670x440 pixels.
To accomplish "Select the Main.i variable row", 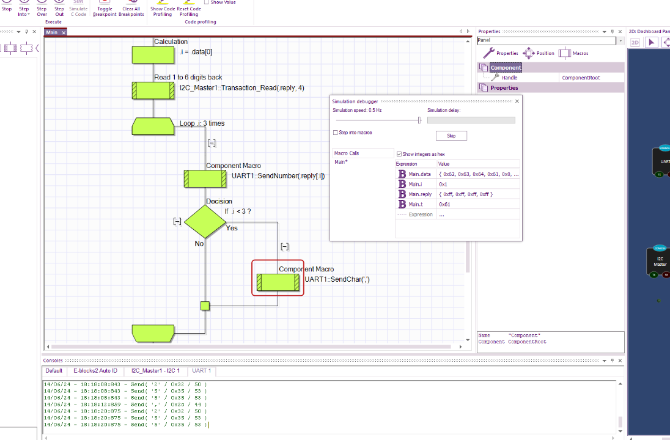I will click(x=458, y=184).
